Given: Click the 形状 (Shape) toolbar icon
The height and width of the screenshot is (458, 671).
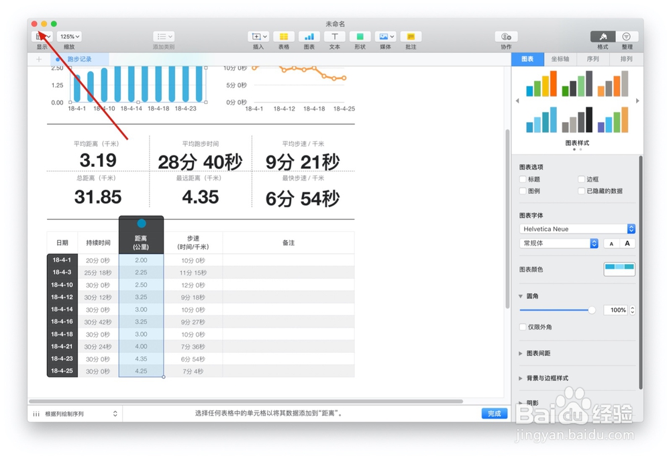Looking at the screenshot, I should (360, 38).
